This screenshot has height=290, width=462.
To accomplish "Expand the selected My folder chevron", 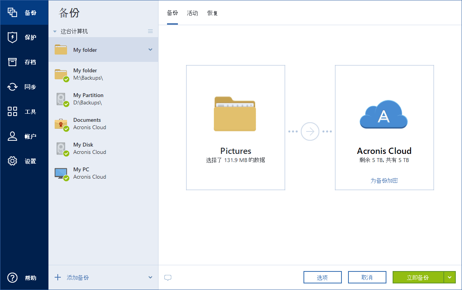I will click(150, 49).
